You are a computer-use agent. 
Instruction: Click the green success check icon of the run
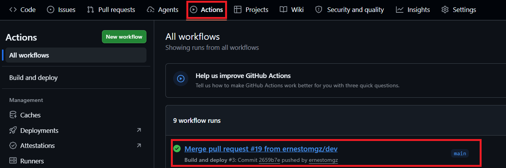click(177, 149)
